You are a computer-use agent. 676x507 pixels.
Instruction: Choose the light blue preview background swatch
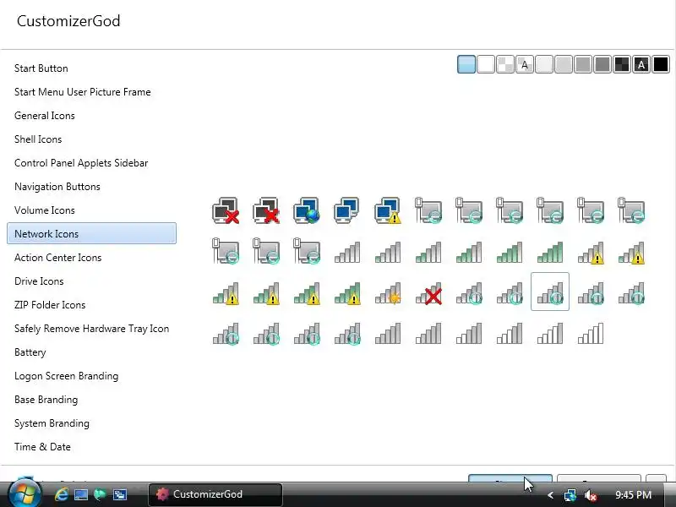[466, 65]
